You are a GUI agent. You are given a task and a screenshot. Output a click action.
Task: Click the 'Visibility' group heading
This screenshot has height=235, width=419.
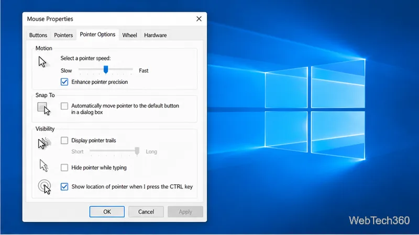[x=45, y=129]
